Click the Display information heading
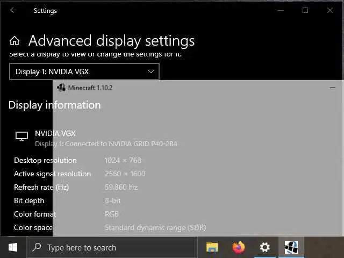This screenshot has height=258, width=344. pos(54,105)
